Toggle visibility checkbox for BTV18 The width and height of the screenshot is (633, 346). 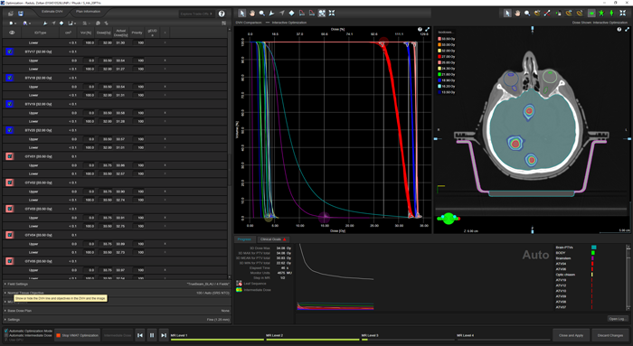pos(10,78)
